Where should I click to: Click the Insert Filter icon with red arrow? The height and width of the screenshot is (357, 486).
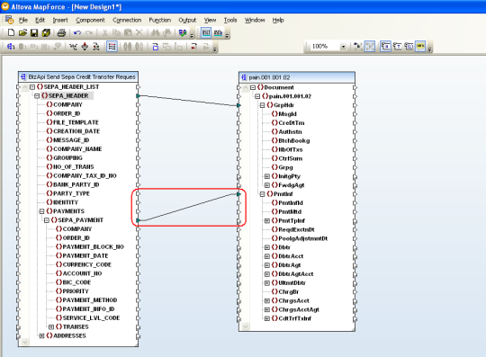[x=85, y=47]
